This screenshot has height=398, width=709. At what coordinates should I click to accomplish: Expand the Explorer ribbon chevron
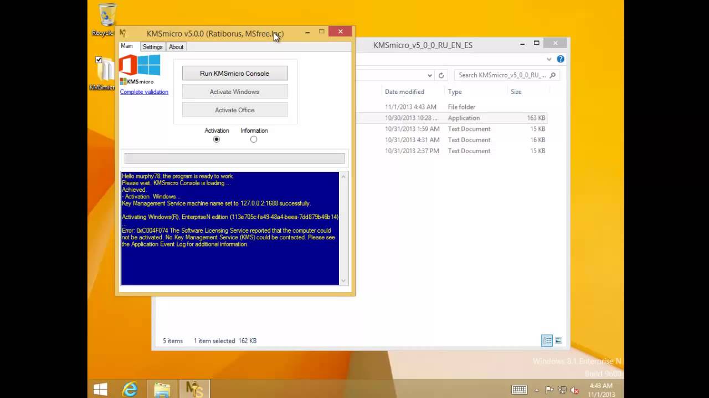click(549, 59)
